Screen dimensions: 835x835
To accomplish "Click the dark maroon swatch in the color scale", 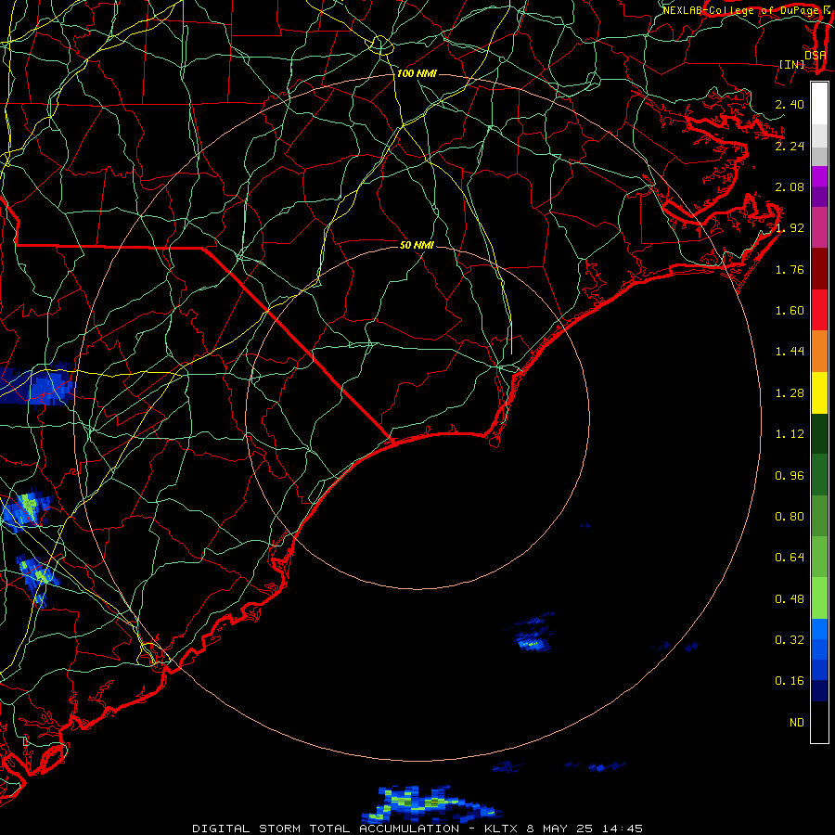I will coord(819,269).
